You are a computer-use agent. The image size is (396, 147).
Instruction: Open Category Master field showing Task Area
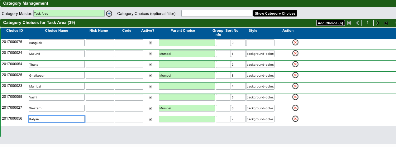(69, 13)
